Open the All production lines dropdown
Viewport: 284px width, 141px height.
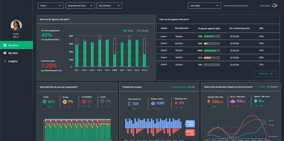(x=80, y=6)
